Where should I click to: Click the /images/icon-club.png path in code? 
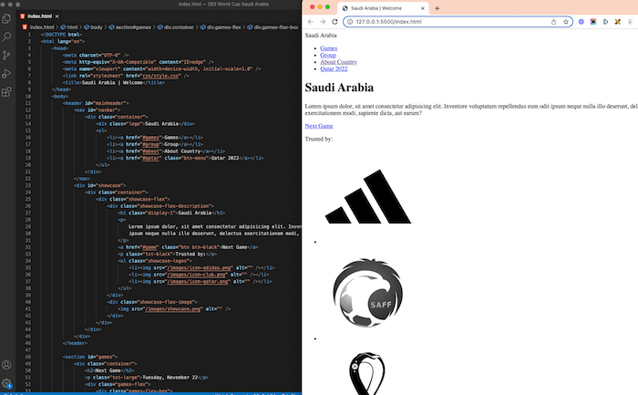(x=197, y=275)
